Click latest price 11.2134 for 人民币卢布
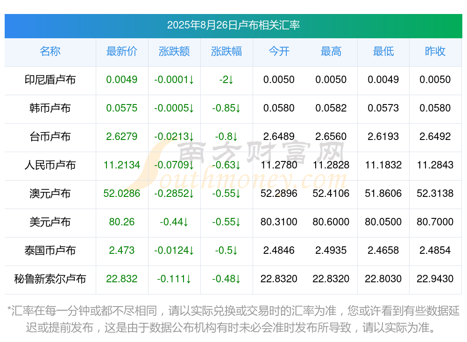This screenshot has width=467, height=342. click(122, 165)
